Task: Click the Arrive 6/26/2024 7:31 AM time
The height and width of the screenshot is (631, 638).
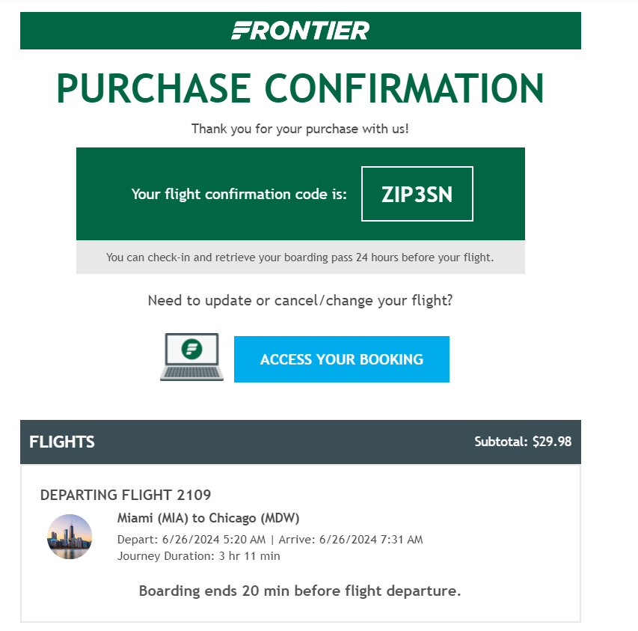Action: 351,540
